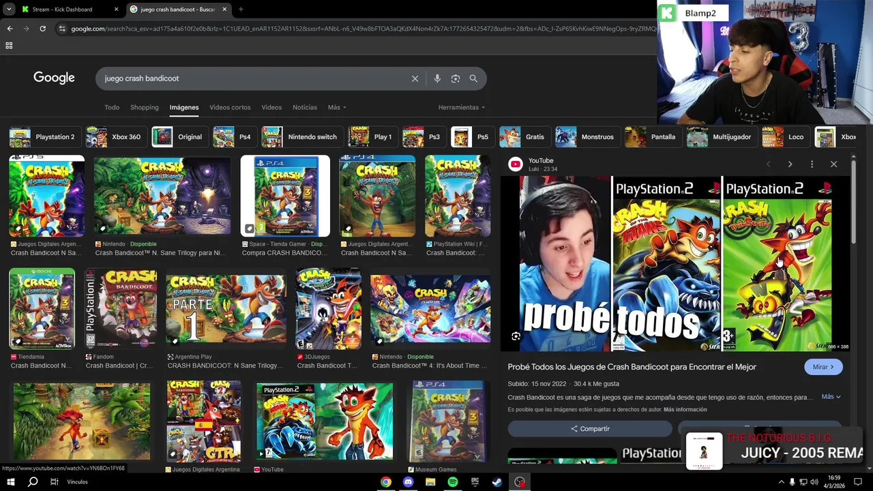Click the Mirar button
The height and width of the screenshot is (491, 873).
click(x=823, y=367)
